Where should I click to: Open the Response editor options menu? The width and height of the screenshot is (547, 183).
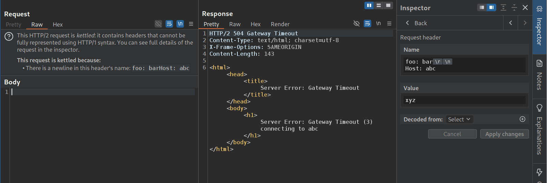[x=389, y=23]
